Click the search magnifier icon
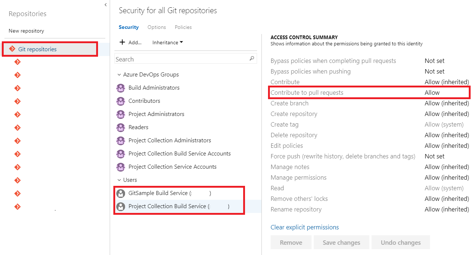 (252, 59)
